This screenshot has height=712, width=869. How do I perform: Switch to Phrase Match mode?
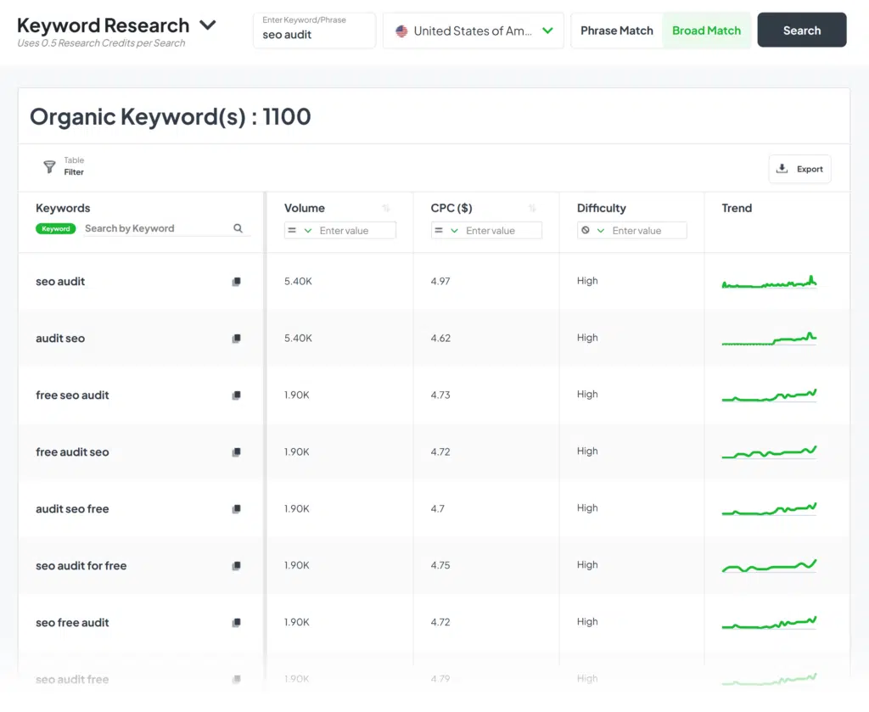click(617, 31)
